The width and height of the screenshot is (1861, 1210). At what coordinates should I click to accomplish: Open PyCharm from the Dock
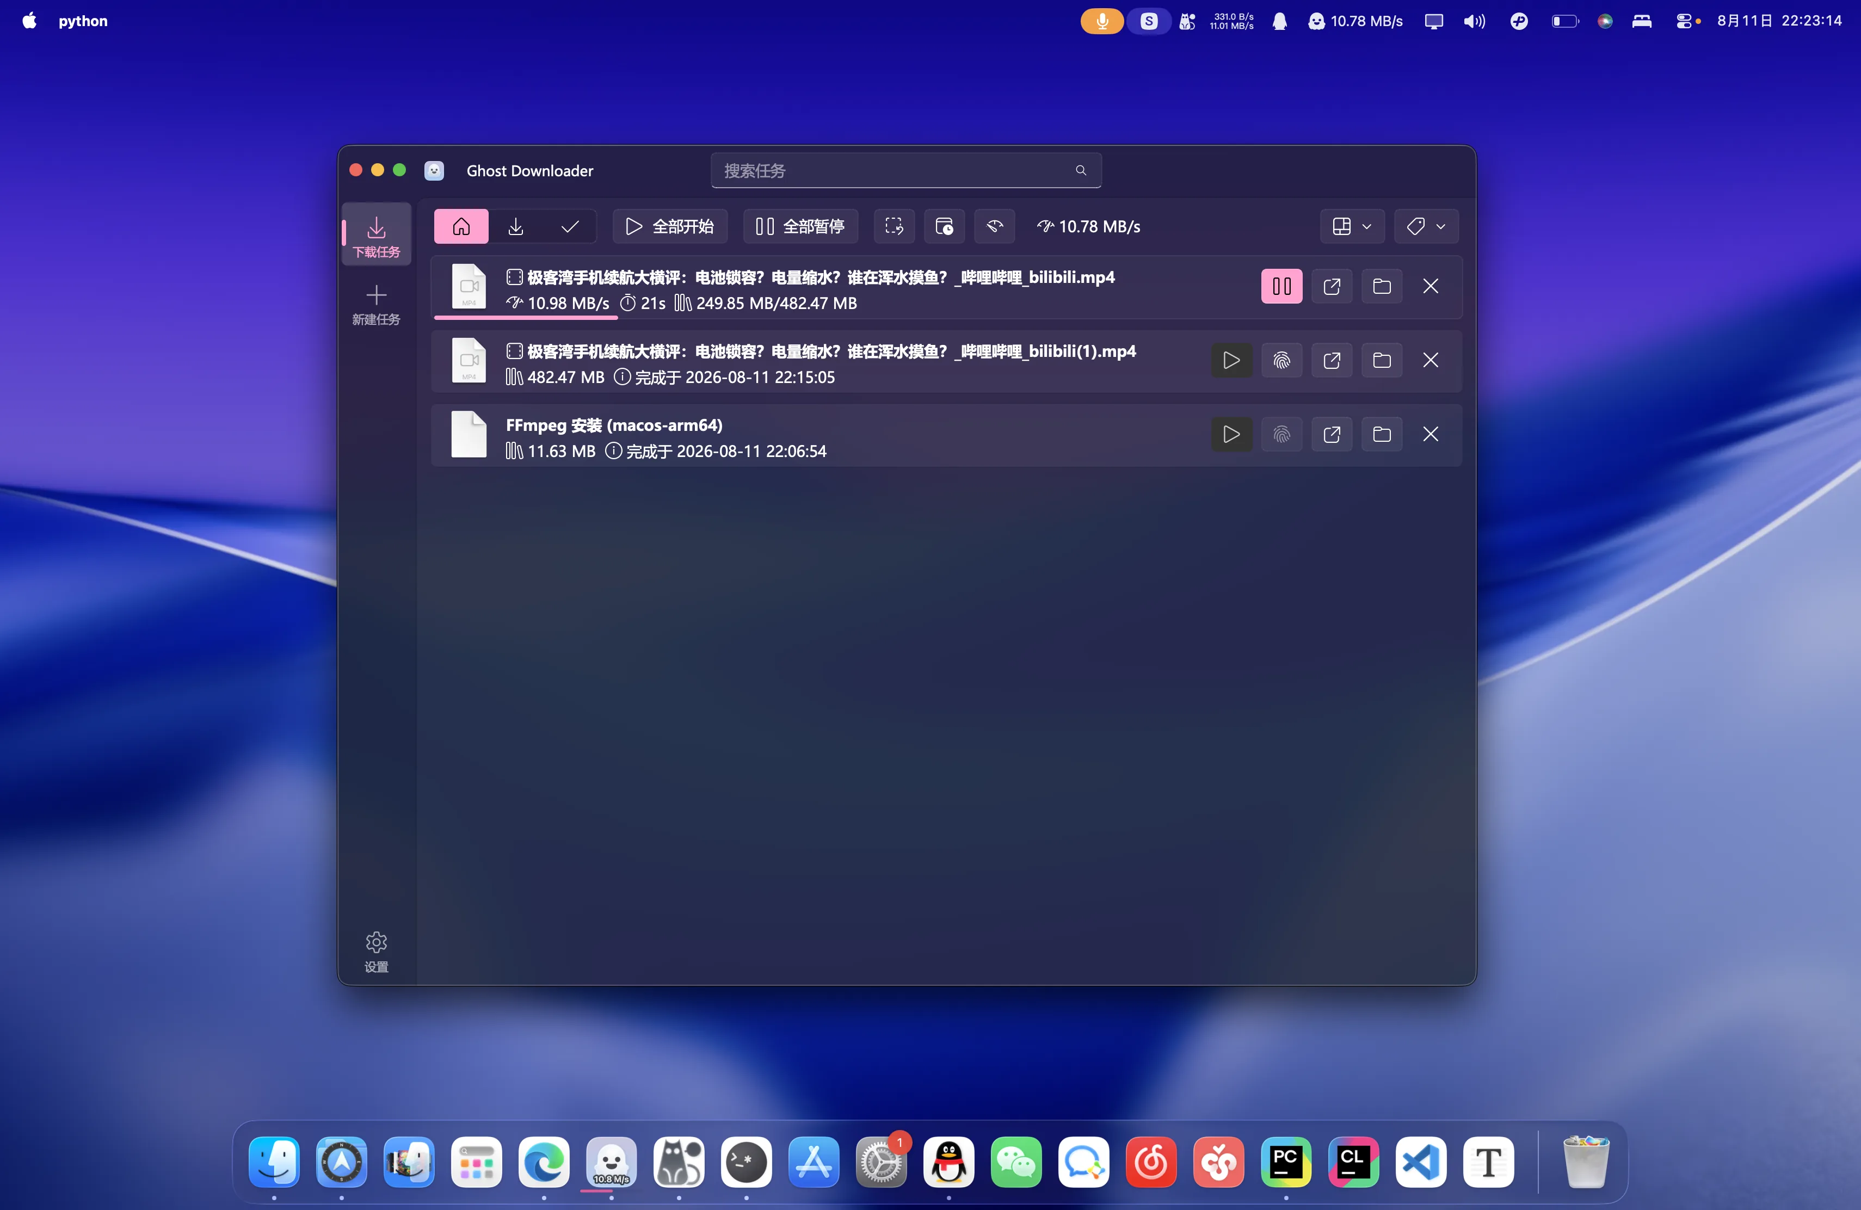1285,1162
